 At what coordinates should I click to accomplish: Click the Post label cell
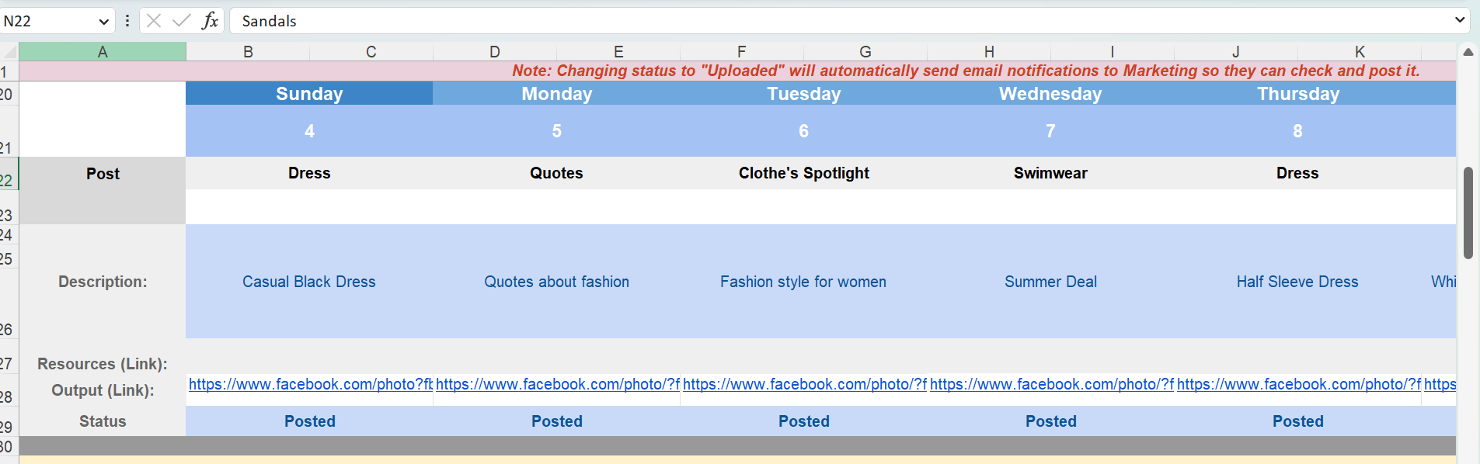pyautogui.click(x=103, y=174)
